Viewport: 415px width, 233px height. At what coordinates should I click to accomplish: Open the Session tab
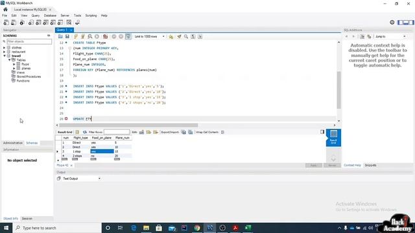[27, 219]
